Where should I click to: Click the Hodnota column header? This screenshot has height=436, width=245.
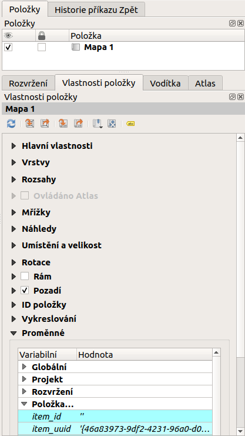(145, 355)
